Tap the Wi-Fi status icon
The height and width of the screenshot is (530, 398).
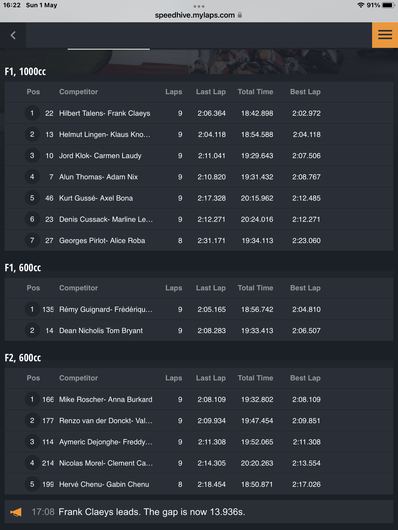click(x=361, y=5)
